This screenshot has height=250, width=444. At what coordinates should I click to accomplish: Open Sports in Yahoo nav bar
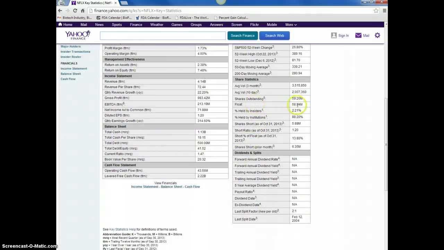(x=117, y=25)
